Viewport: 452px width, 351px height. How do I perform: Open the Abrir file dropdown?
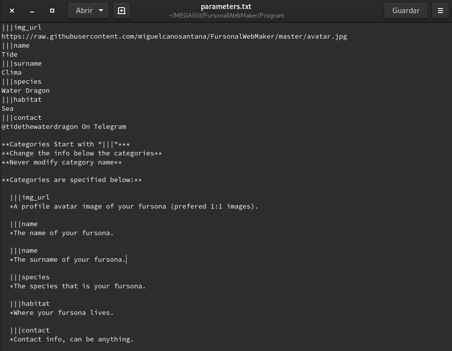tap(88, 11)
